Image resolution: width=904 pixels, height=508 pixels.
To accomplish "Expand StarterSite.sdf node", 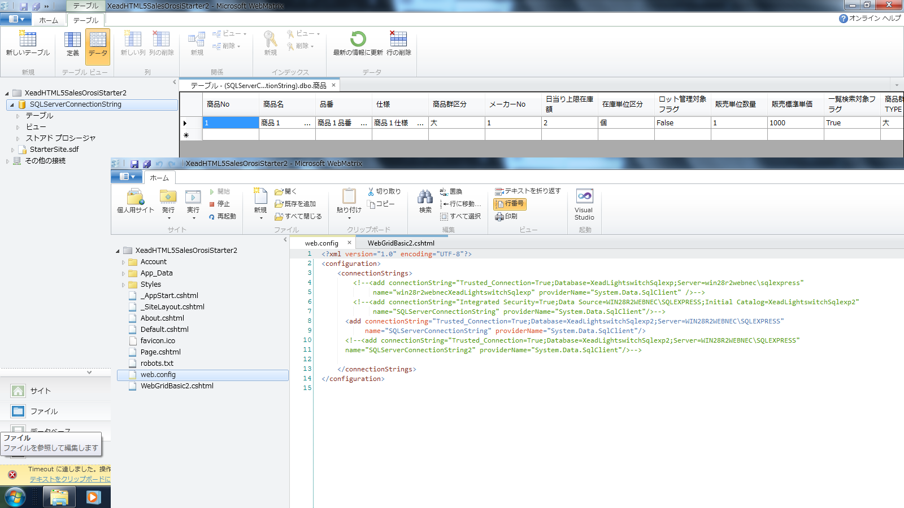I will pyautogui.click(x=12, y=150).
